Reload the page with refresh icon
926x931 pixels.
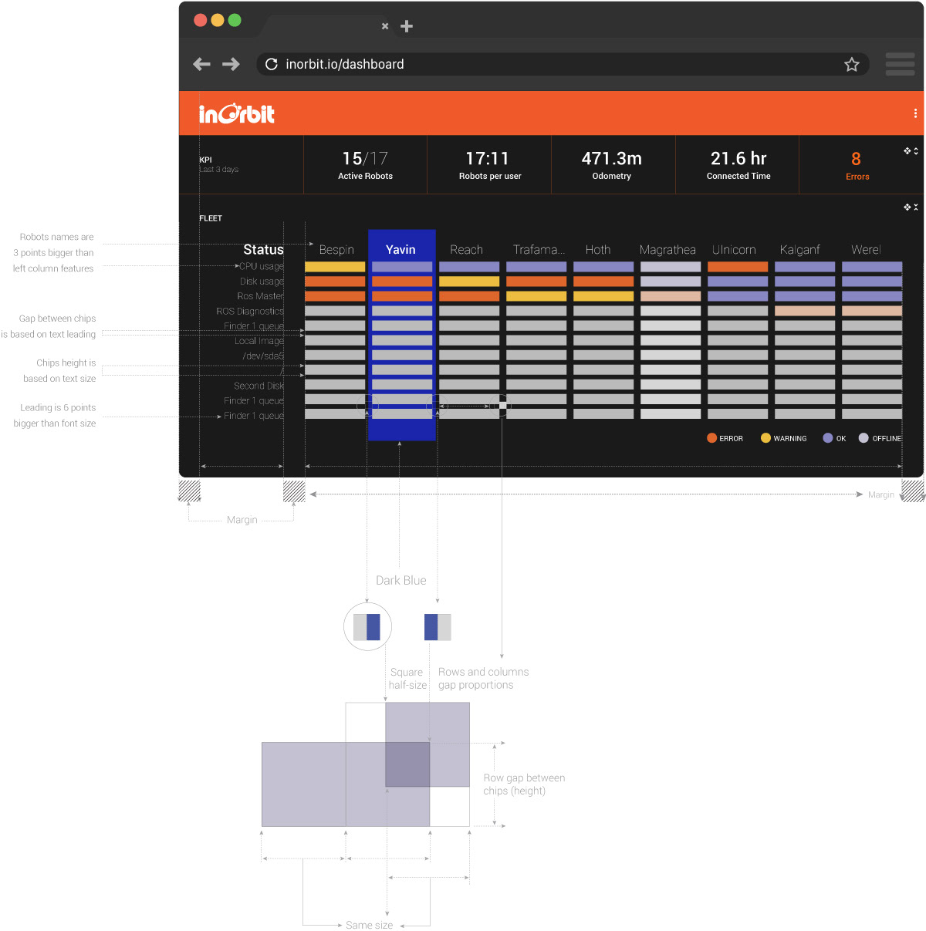click(272, 64)
